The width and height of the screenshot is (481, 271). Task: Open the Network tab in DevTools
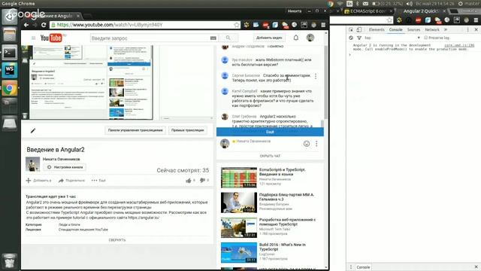tap(432, 30)
